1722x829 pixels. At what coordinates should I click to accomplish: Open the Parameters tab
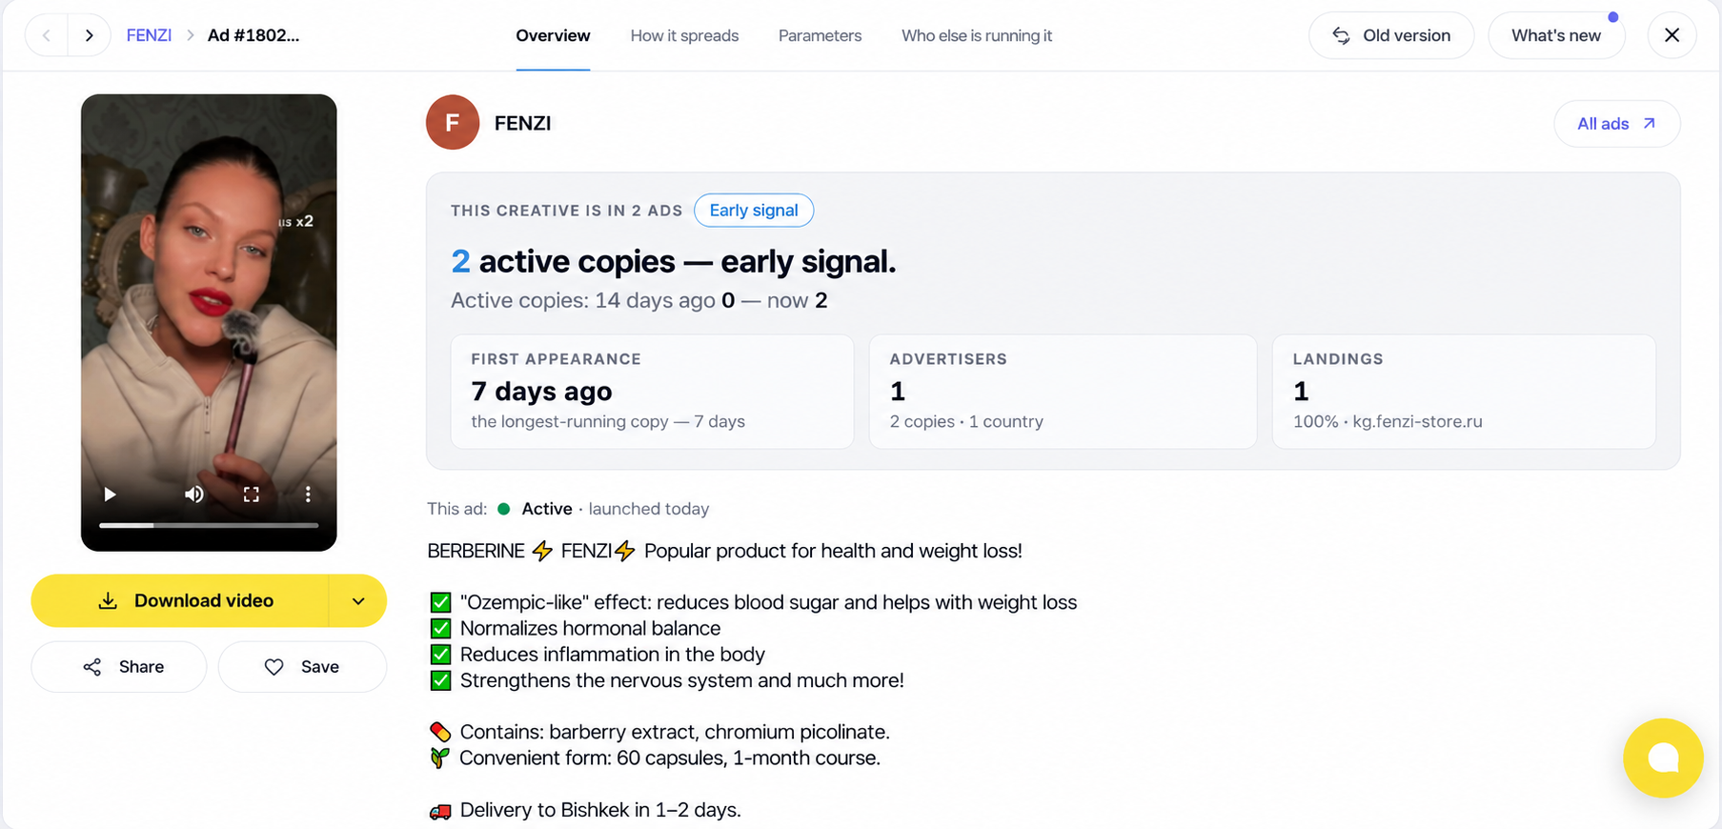(820, 35)
